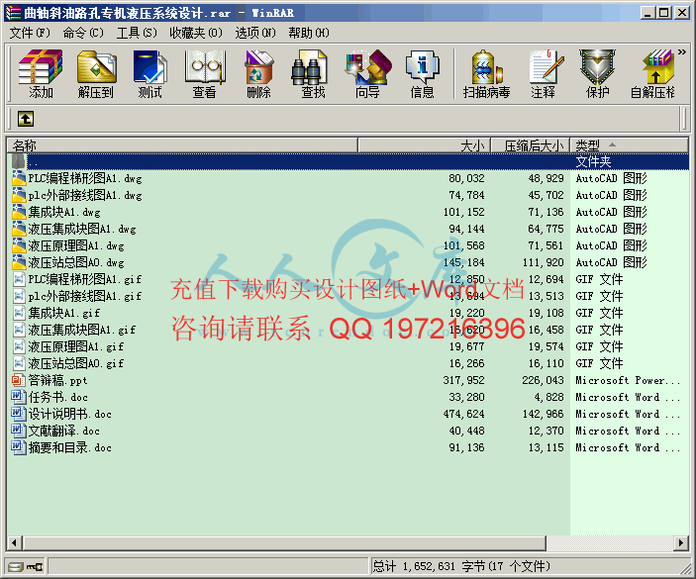Image resolution: width=696 pixels, height=579 pixels.
Task: Click packed size value 226,043
Action: coord(543,380)
